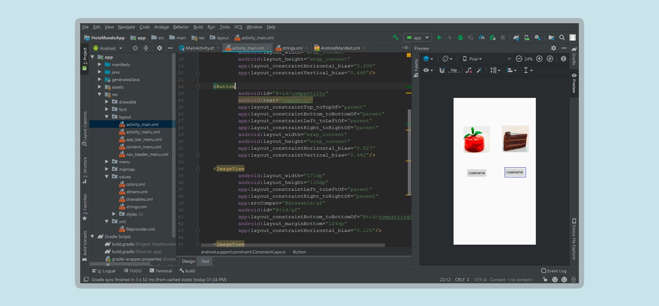The width and height of the screenshot is (659, 306).
Task: Select fileprovider.xml in the tree
Action: [x=140, y=229]
